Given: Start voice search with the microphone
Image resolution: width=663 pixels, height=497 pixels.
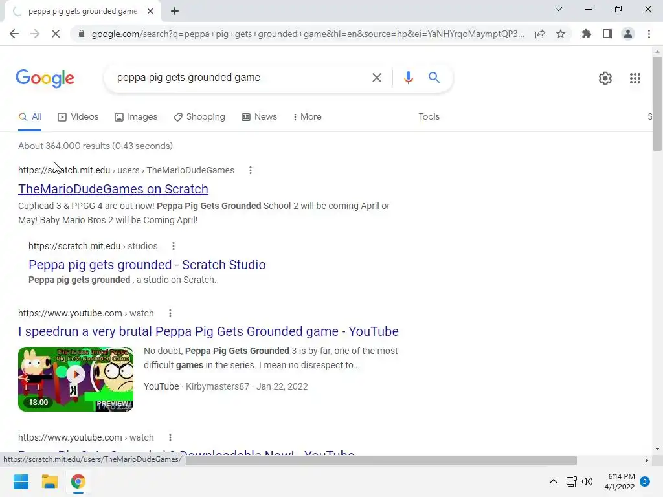Looking at the screenshot, I should 408,78.
